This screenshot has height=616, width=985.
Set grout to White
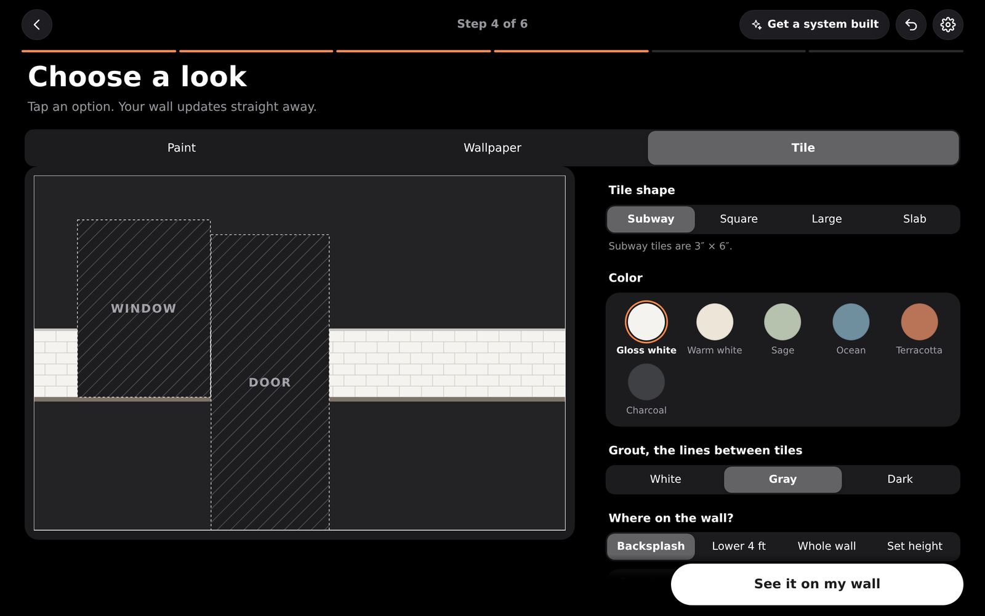(x=665, y=479)
